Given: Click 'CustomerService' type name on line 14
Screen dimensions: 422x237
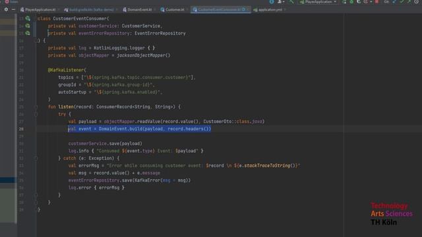Looking at the screenshot, I should [141, 26].
